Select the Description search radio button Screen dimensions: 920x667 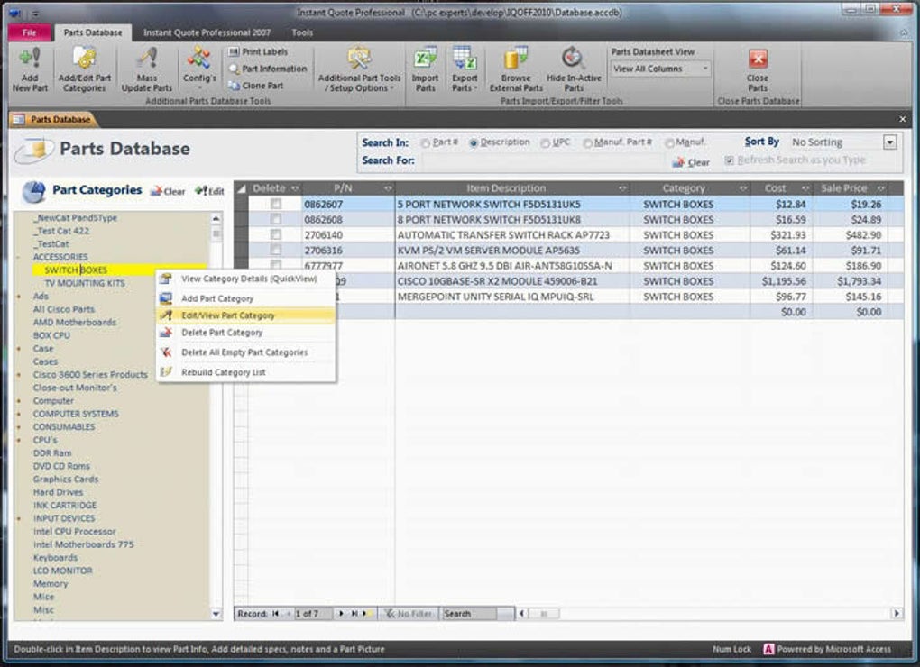[x=474, y=143]
